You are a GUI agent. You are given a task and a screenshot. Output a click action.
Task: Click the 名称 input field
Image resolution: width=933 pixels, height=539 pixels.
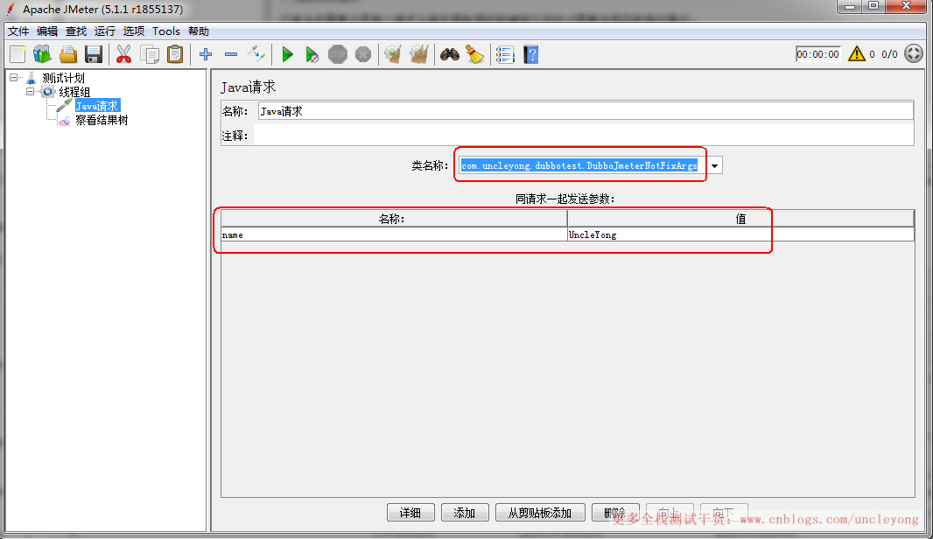click(586, 111)
